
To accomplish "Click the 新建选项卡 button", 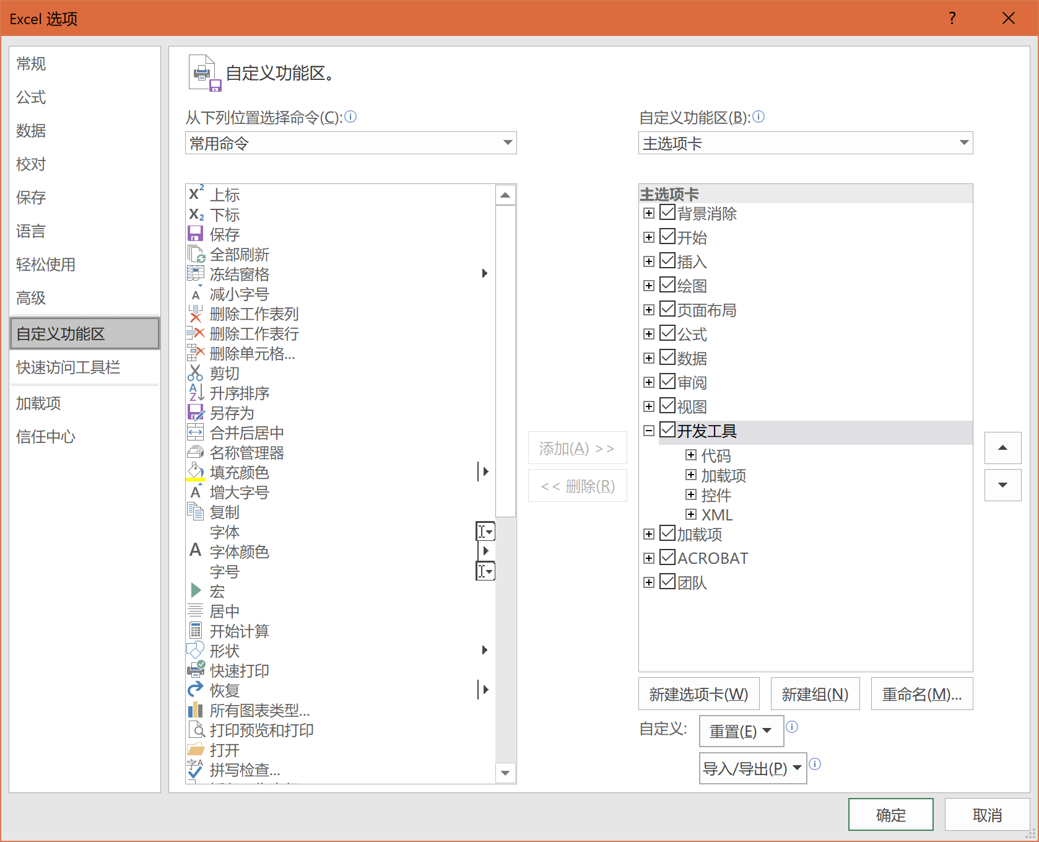I will pyautogui.click(x=698, y=695).
